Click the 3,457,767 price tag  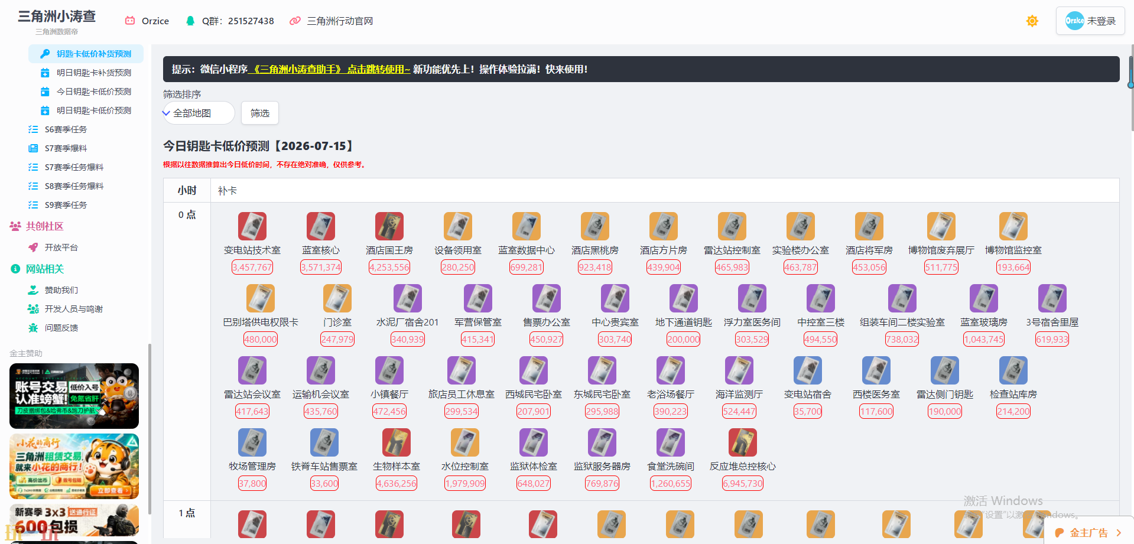(x=252, y=267)
